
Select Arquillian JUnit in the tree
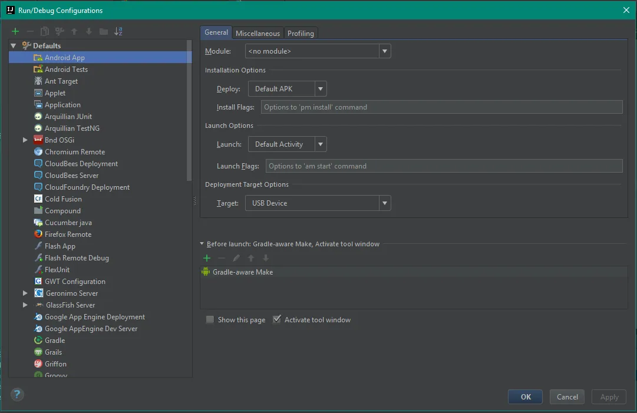click(68, 116)
